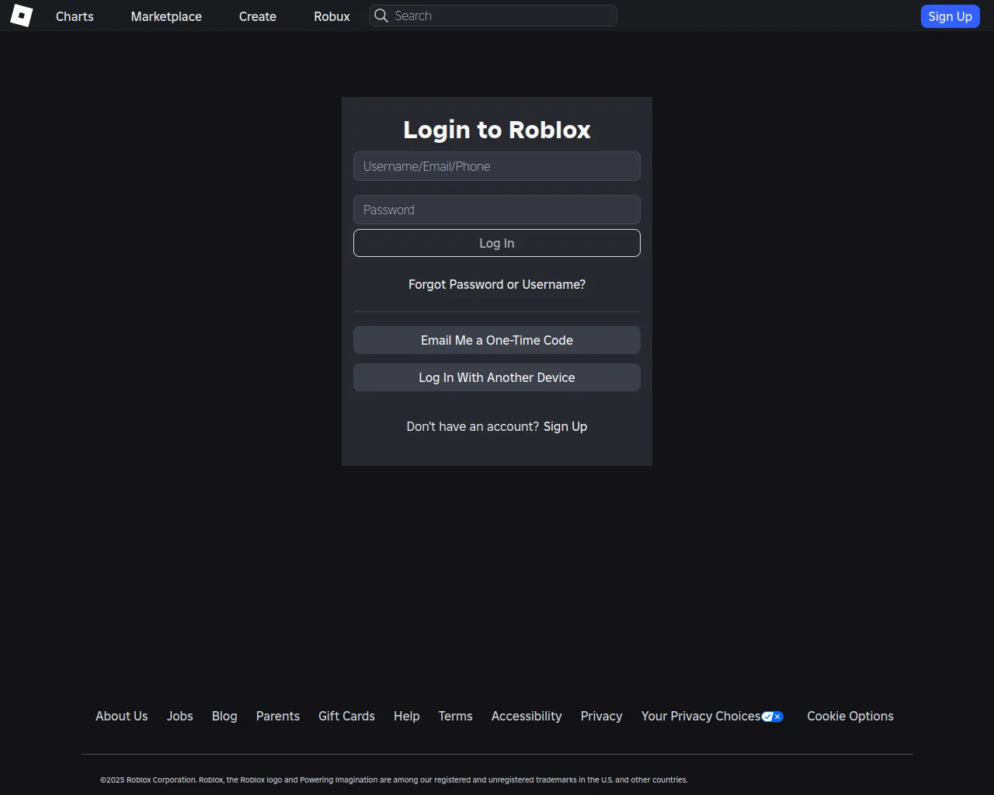Open Cookie Options in footer
This screenshot has width=994, height=795.
point(850,716)
